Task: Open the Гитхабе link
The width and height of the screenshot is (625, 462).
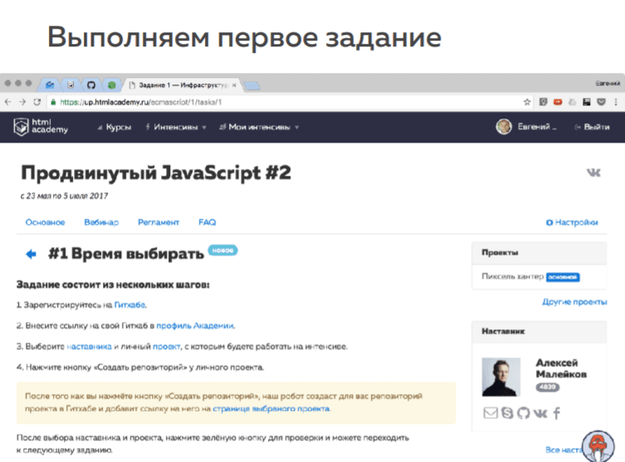Action: click(x=129, y=304)
